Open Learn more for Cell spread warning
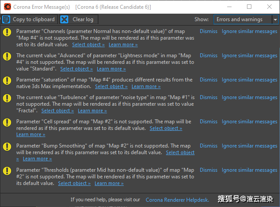 tap(31, 134)
